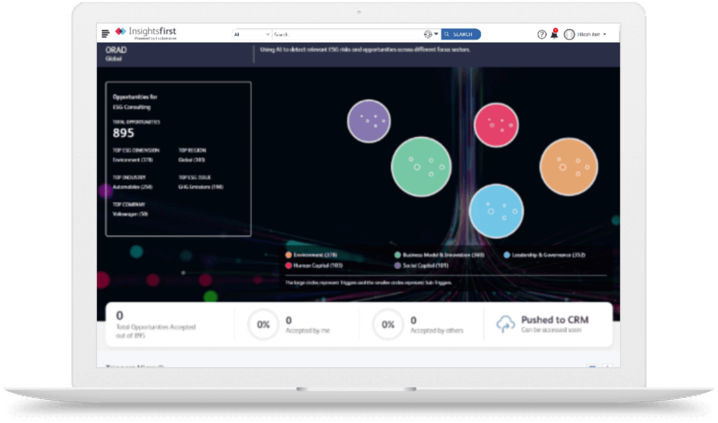718x423 pixels.
Task: Click the globe filter icon in search bar
Action: point(428,34)
